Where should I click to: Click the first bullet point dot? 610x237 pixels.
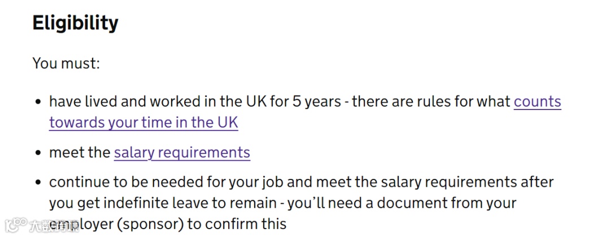click(38, 102)
